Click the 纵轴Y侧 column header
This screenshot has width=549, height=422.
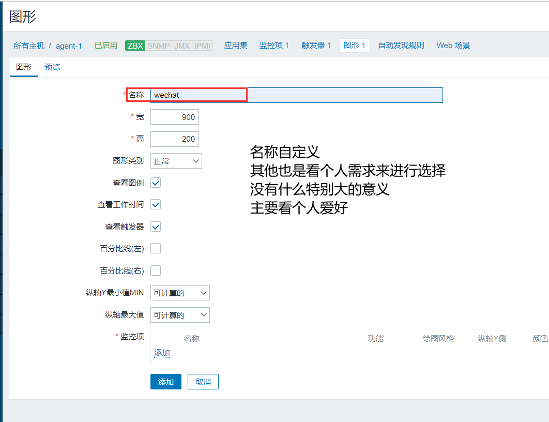pos(492,338)
